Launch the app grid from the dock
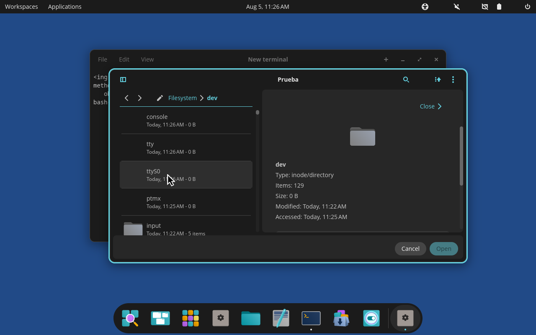Screen dimensions: 536x335 click(191, 318)
